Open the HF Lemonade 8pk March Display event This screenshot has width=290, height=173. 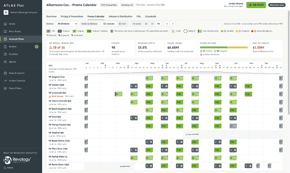click(x=119, y=94)
